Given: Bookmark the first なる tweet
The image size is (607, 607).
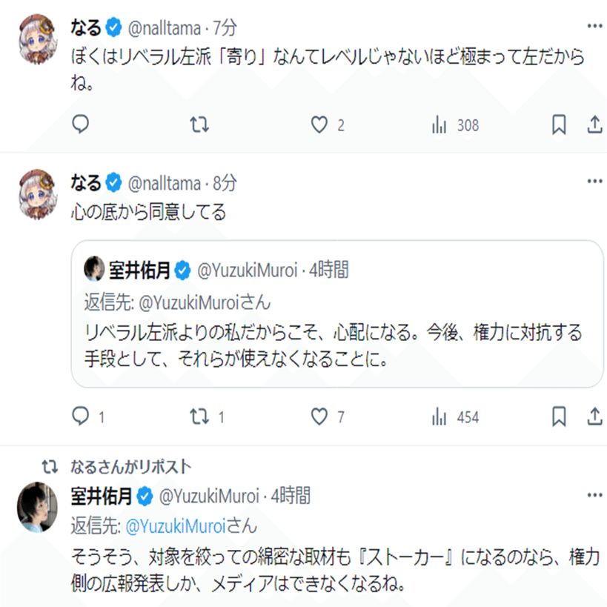Looking at the screenshot, I should pyautogui.click(x=559, y=125).
